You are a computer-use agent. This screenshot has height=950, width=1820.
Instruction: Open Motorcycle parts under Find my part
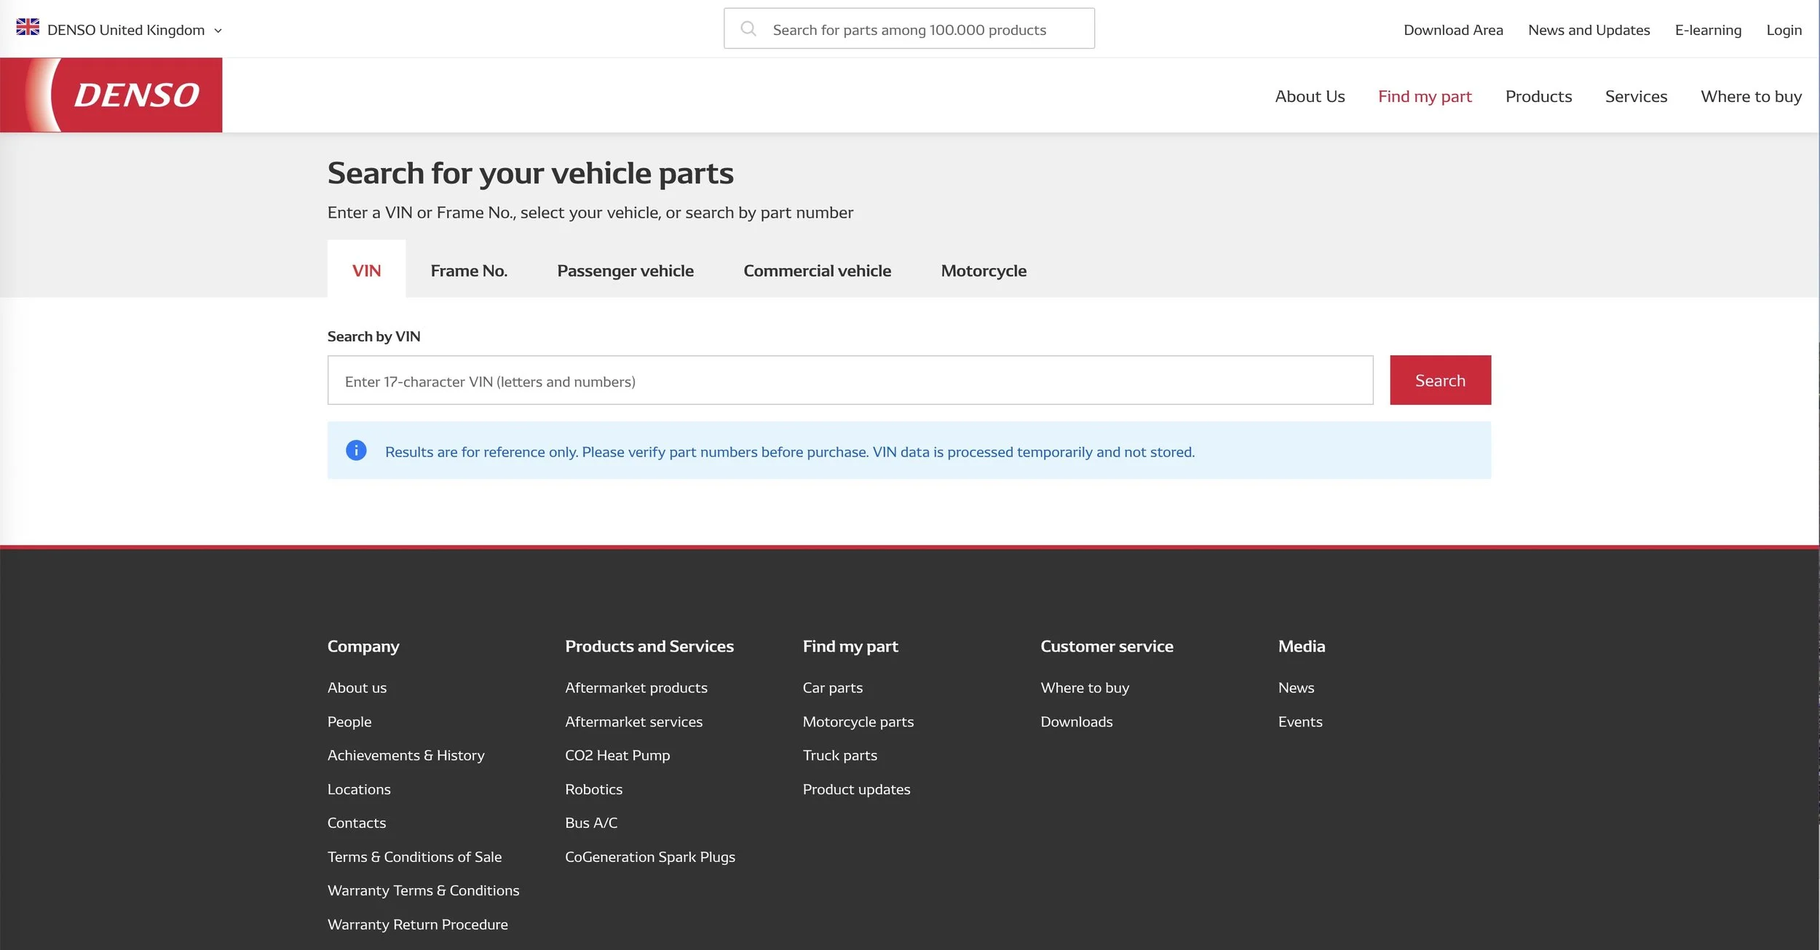(858, 721)
